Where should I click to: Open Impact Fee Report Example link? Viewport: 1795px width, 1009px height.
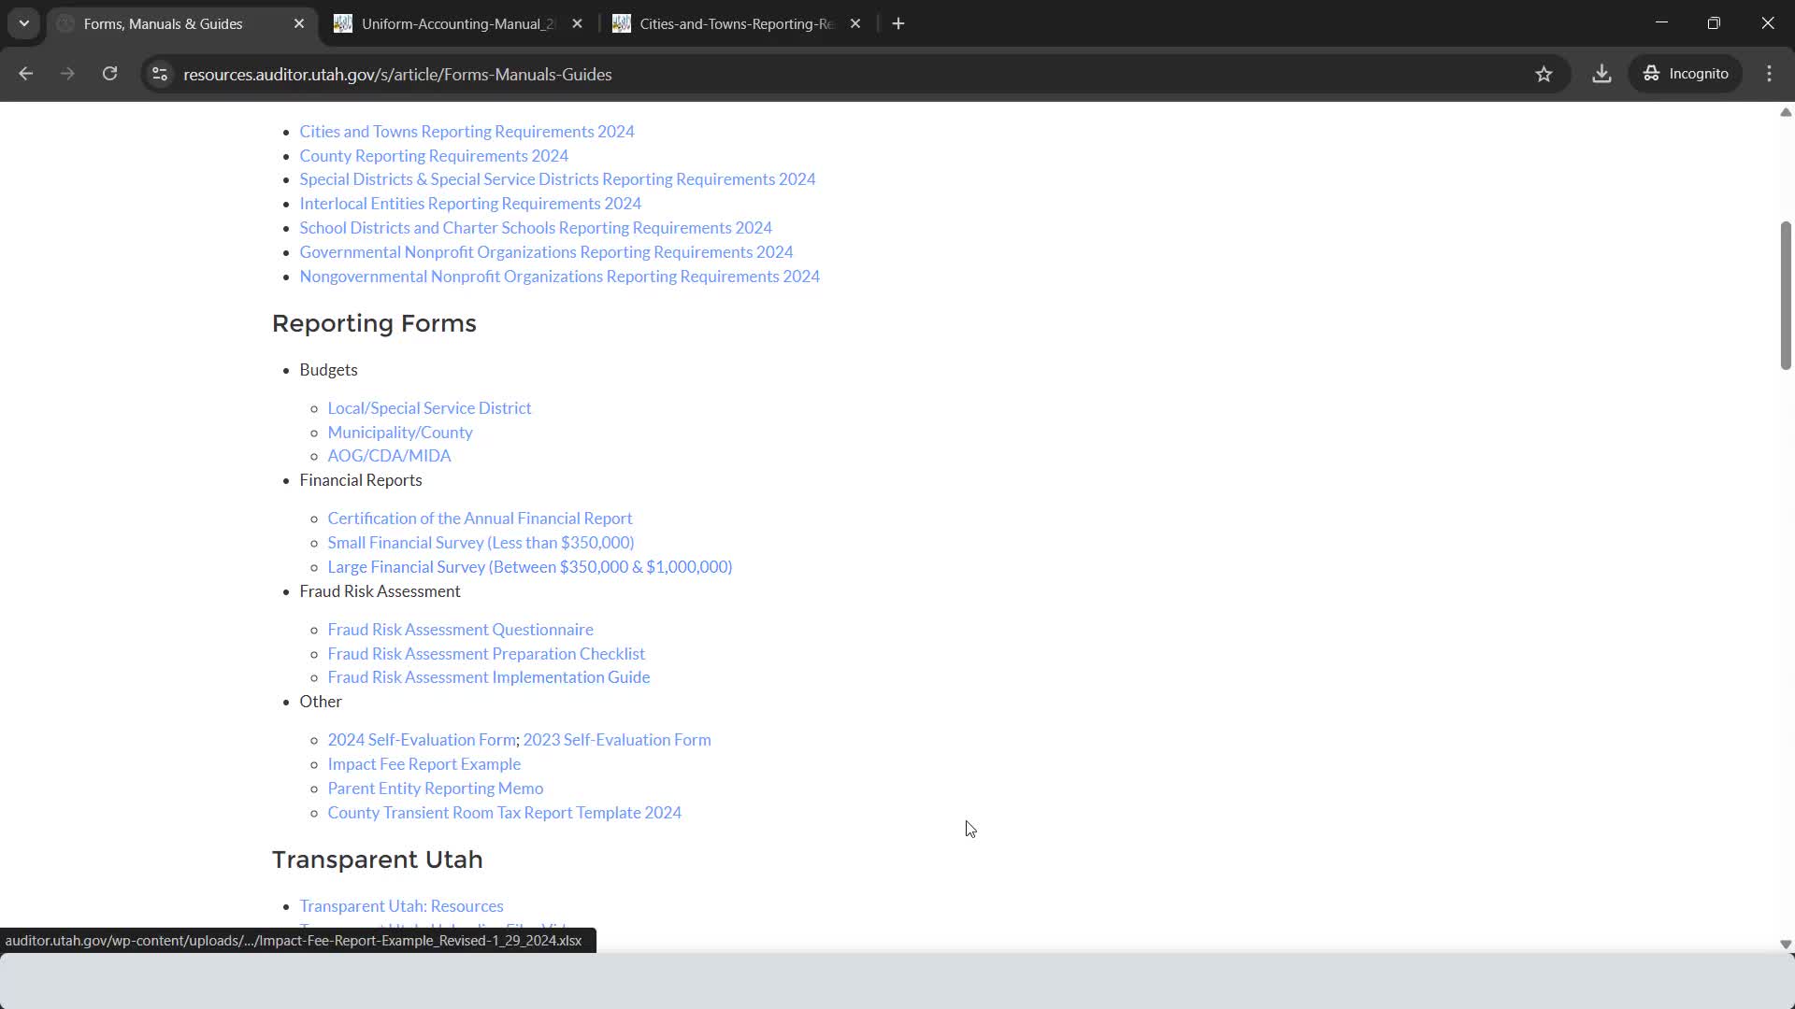click(x=424, y=764)
